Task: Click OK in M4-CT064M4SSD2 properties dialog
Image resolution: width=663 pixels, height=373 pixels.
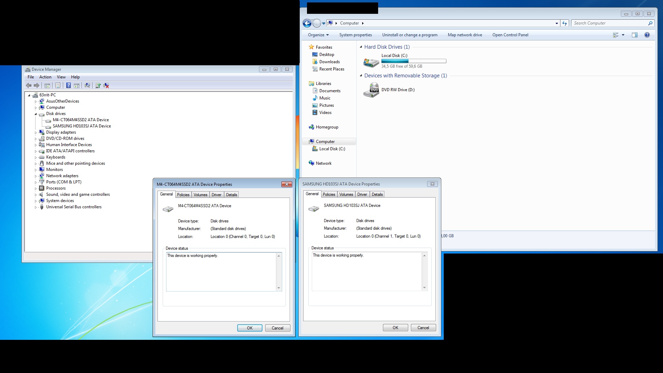Action: click(250, 328)
